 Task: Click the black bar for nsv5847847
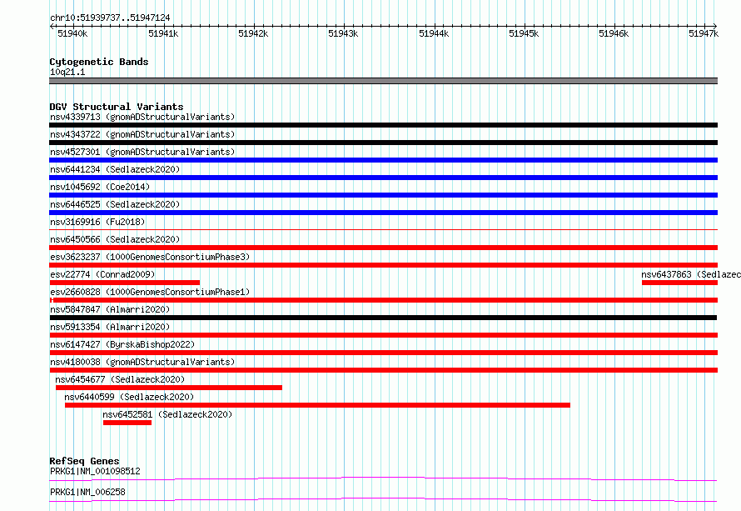click(x=383, y=318)
